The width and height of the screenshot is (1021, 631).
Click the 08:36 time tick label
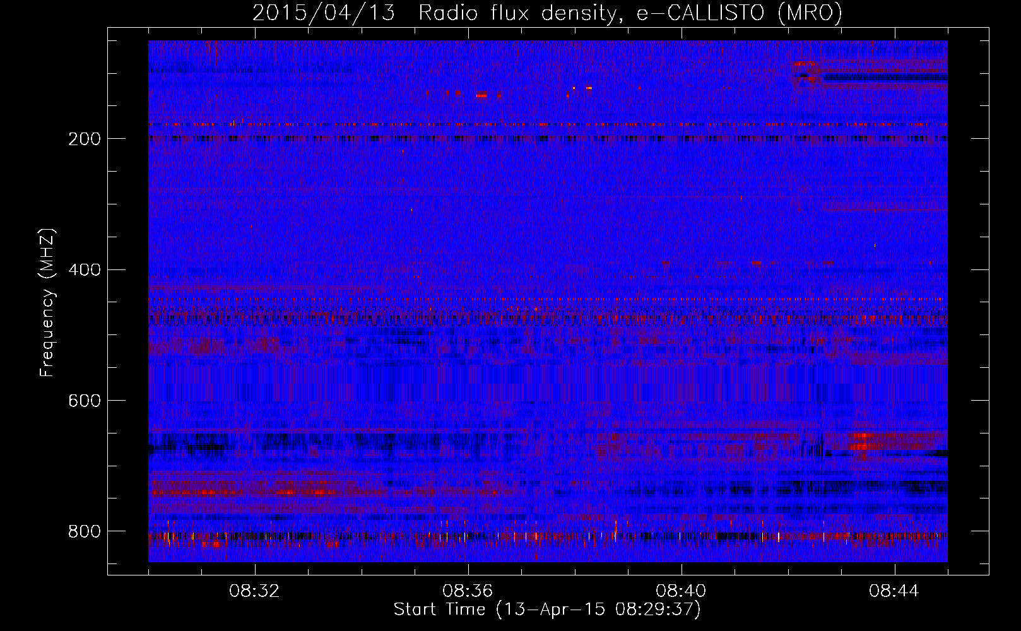click(468, 591)
